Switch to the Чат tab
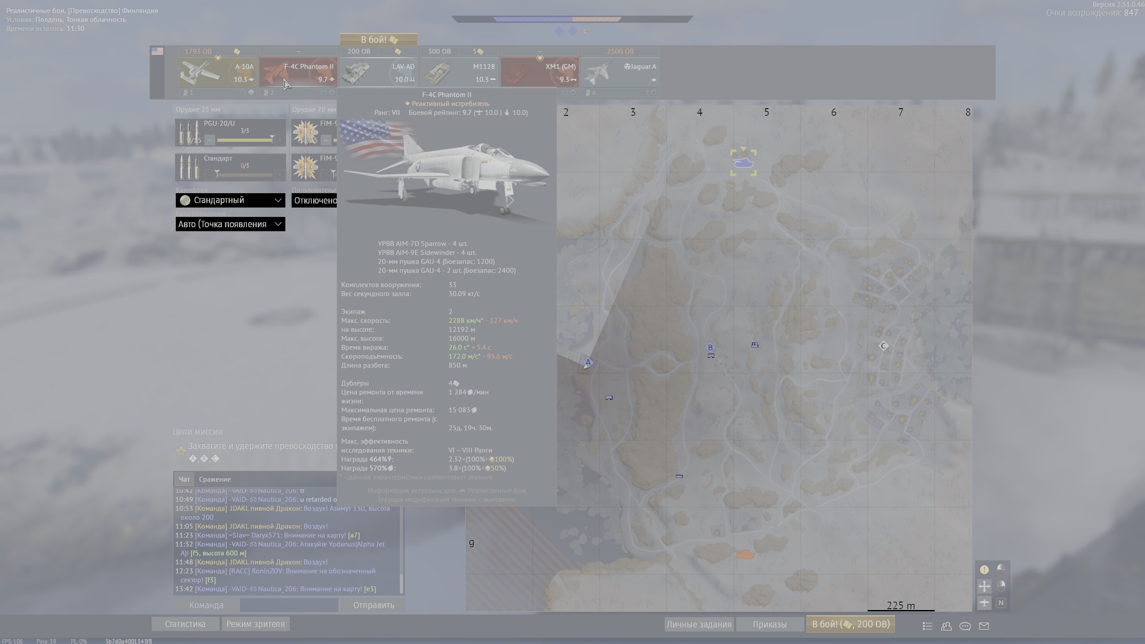Screen dimensions: 1145x644 coord(184,479)
